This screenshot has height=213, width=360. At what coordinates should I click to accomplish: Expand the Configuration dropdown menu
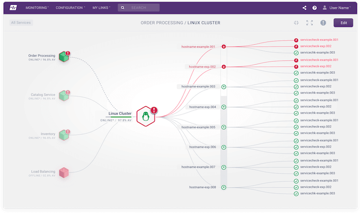pyautogui.click(x=70, y=8)
